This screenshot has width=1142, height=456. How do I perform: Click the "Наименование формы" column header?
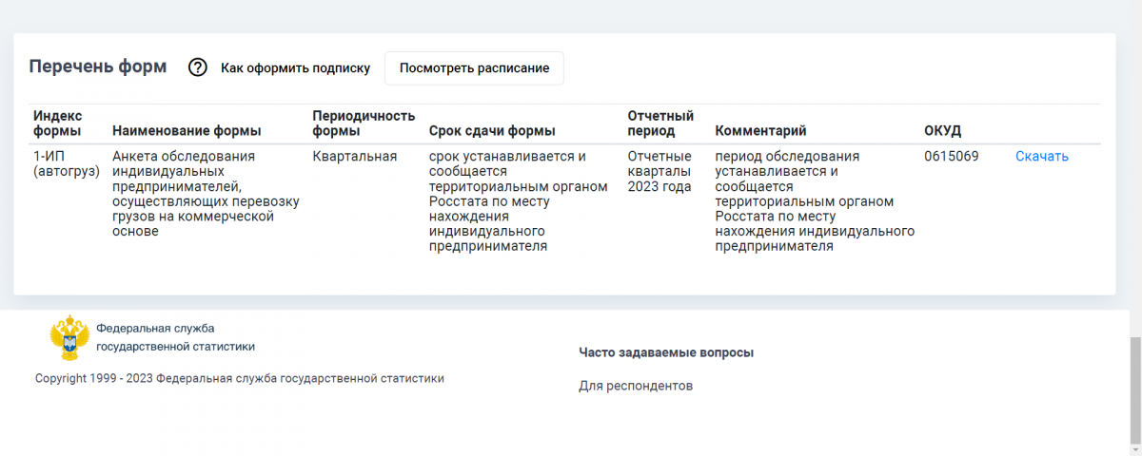point(187,130)
